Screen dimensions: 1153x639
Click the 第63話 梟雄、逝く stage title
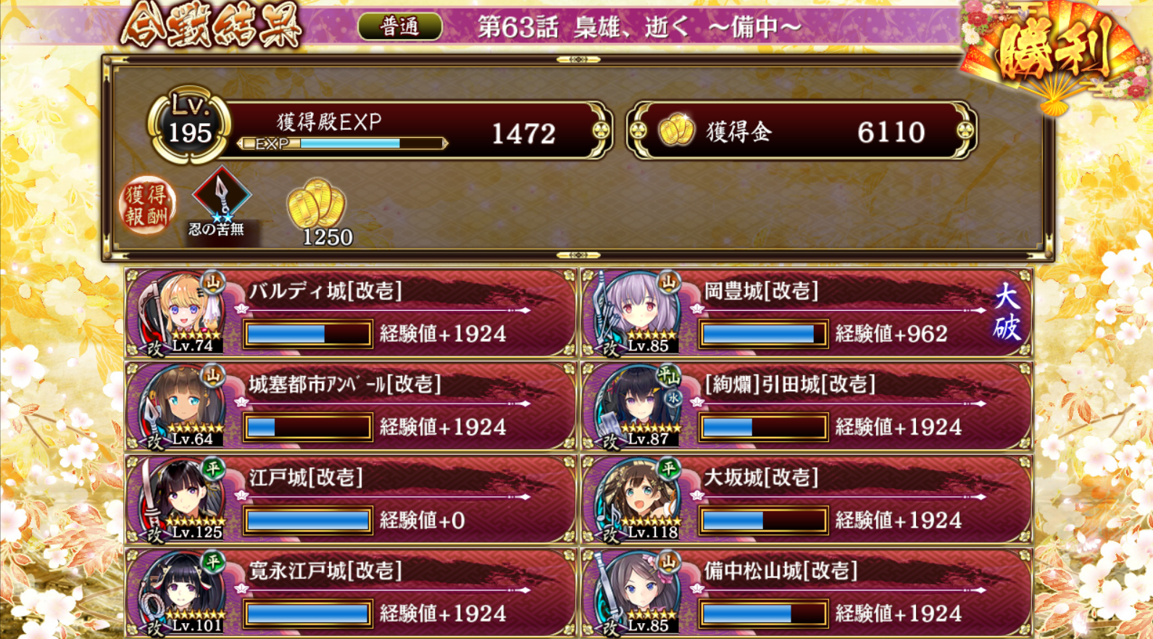pos(639,28)
